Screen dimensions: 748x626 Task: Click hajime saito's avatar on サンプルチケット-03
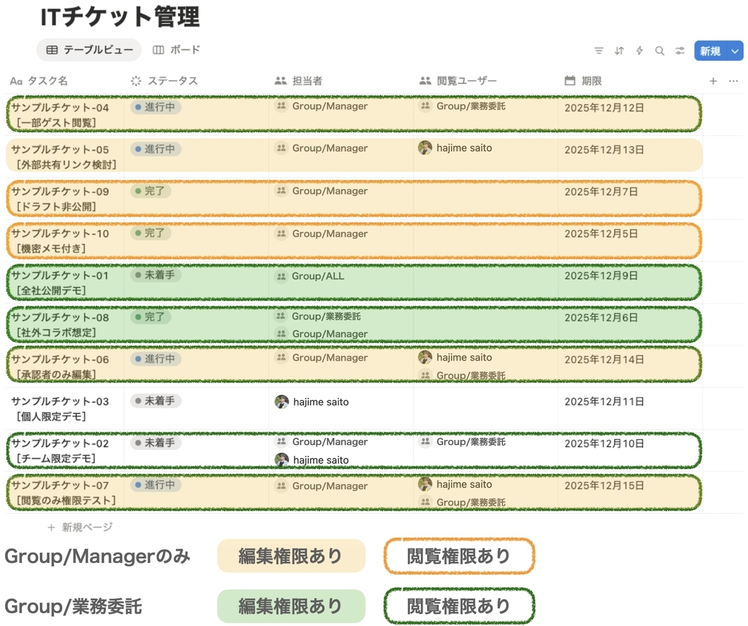(x=282, y=402)
